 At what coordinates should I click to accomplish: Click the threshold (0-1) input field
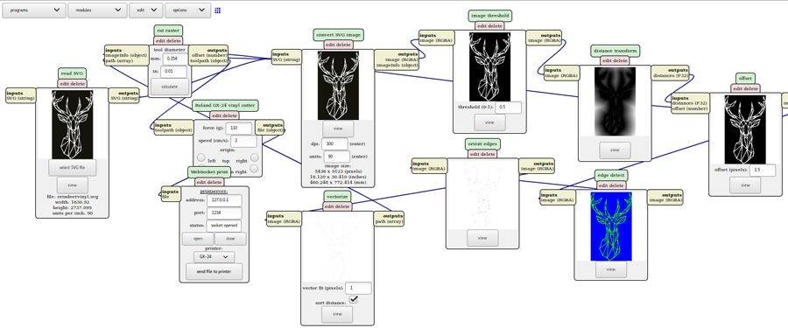tap(508, 107)
